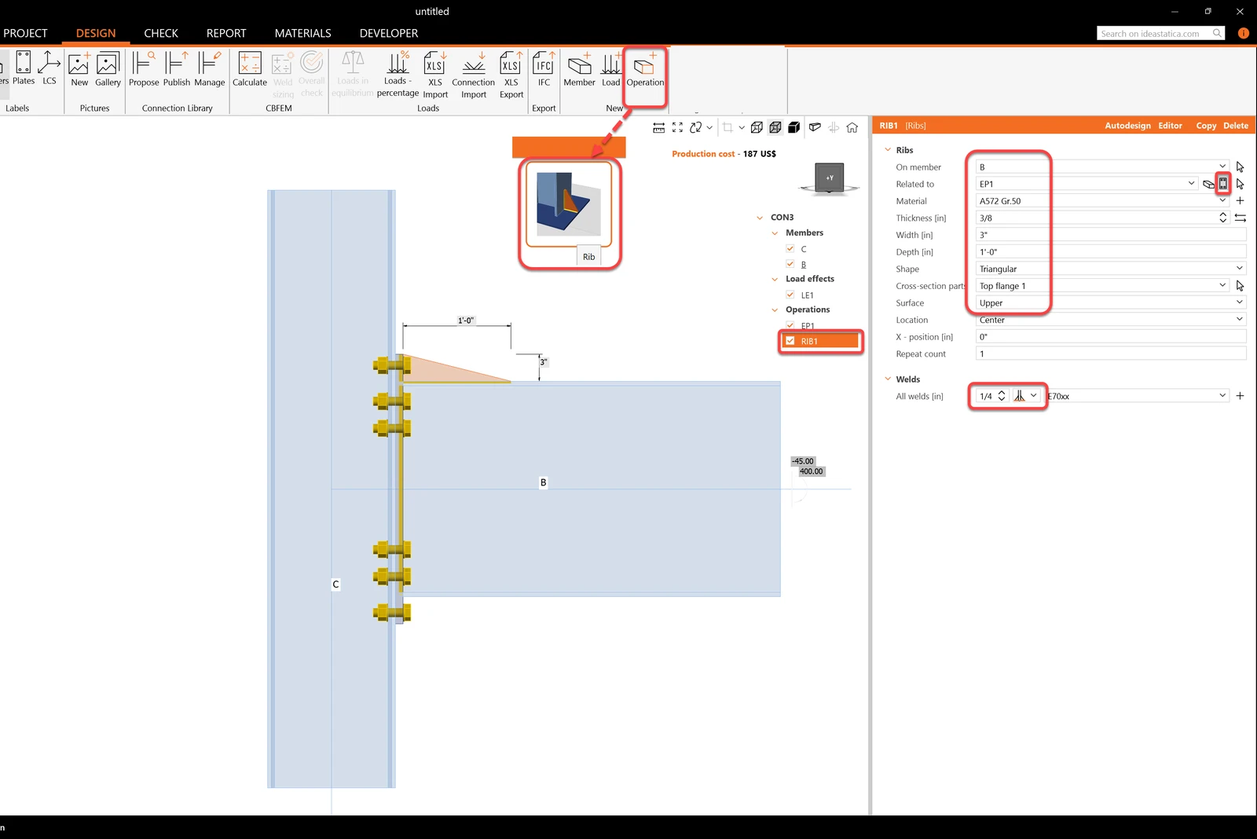
Task: Collapse the CON3 tree node
Action: point(760,218)
